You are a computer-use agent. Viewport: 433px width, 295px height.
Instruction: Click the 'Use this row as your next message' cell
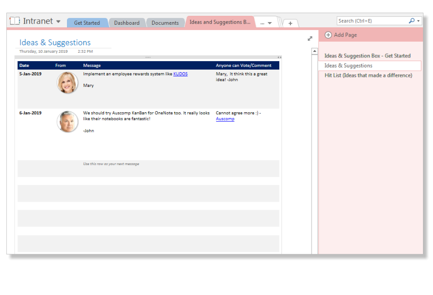(x=111, y=164)
